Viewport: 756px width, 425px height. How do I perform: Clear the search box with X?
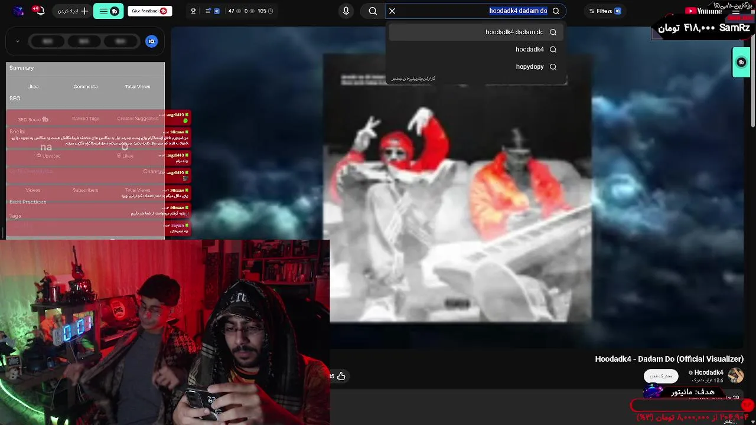(392, 11)
